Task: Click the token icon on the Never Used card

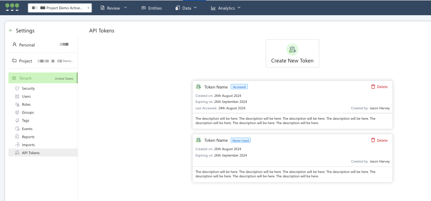Action: (x=198, y=140)
